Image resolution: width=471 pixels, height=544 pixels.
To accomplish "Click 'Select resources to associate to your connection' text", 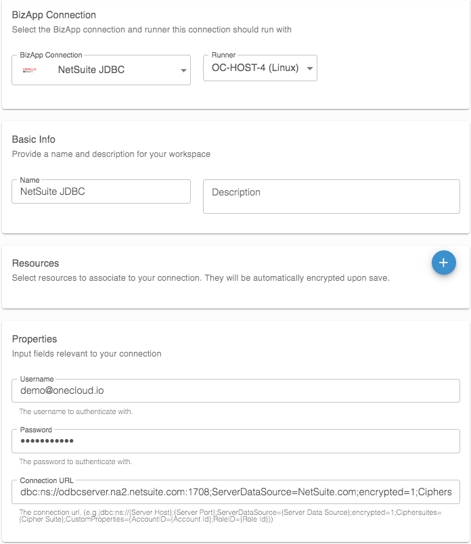I will (x=200, y=278).
